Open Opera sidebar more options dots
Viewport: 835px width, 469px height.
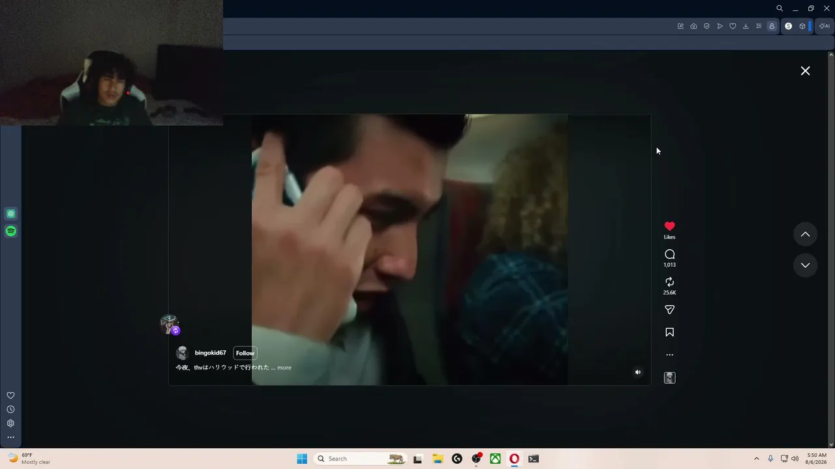pyautogui.click(x=10, y=437)
